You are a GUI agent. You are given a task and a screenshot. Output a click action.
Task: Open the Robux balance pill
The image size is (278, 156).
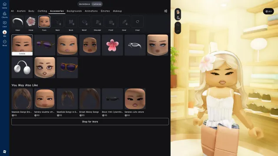(x=268, y=11)
